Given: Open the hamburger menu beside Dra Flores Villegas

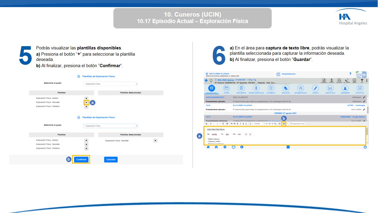Looking at the screenshot, I should [x=207, y=74].
